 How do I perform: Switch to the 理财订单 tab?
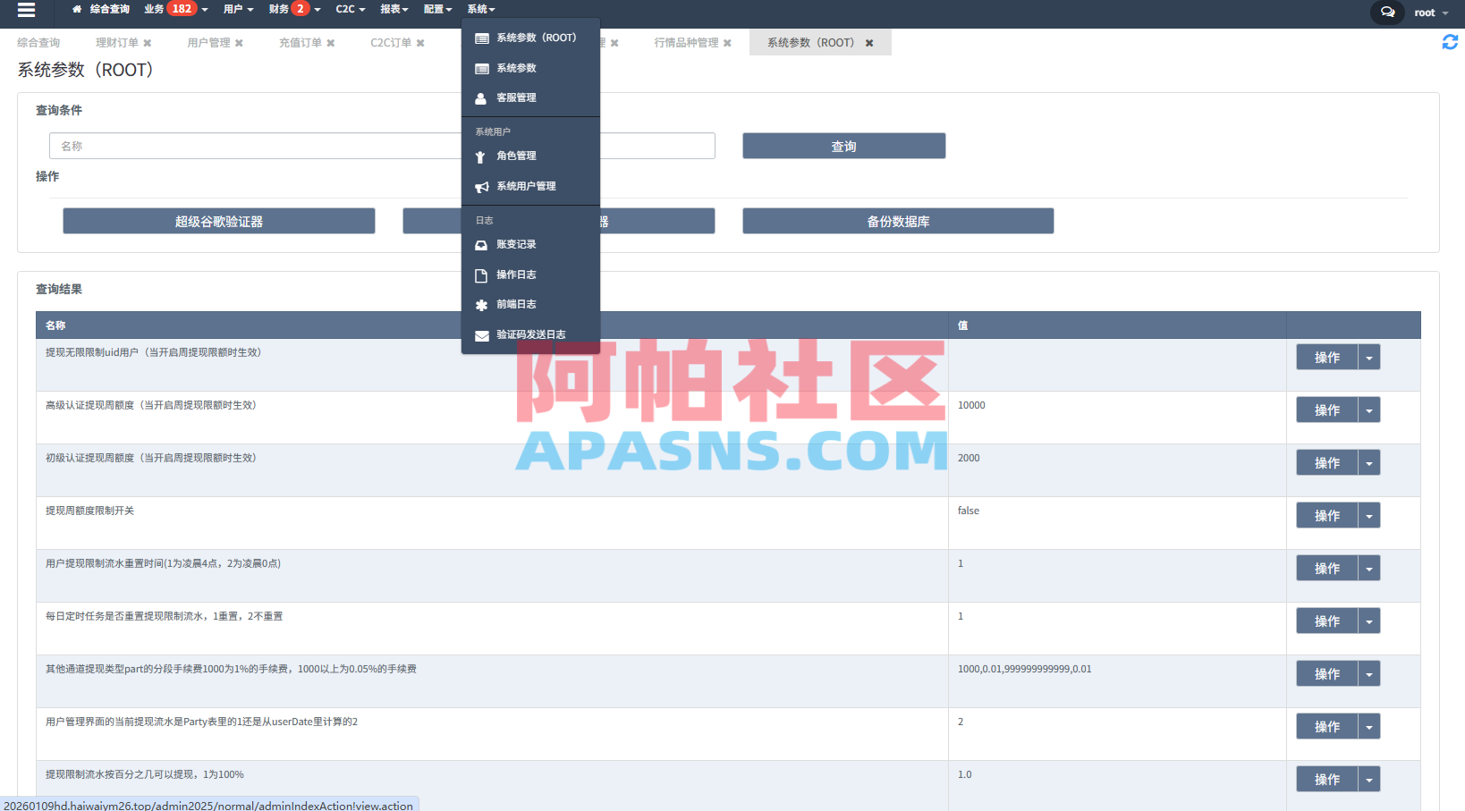click(117, 43)
